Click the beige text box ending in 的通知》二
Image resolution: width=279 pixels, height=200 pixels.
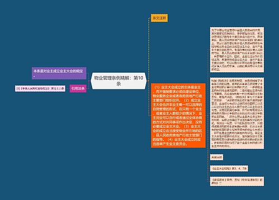[x=237, y=181]
